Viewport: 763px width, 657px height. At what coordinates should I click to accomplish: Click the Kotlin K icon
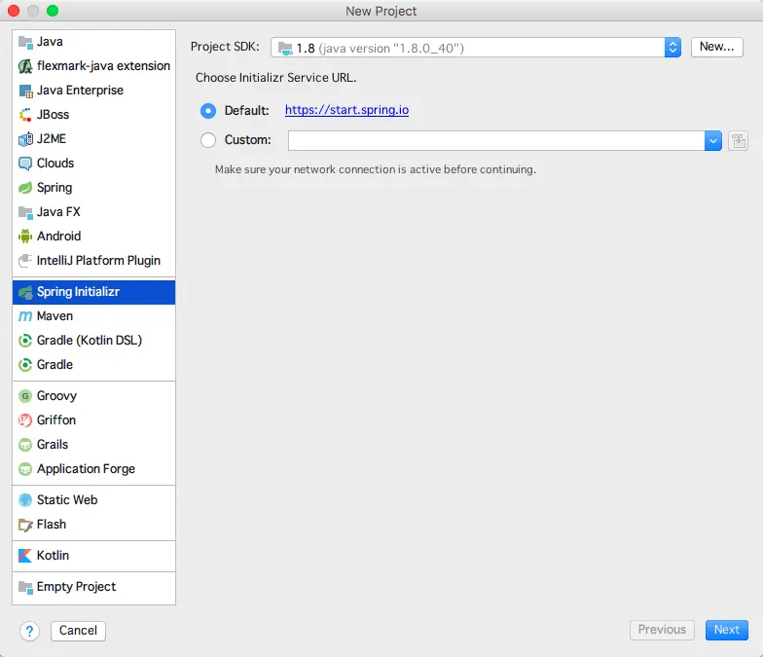[x=25, y=556]
